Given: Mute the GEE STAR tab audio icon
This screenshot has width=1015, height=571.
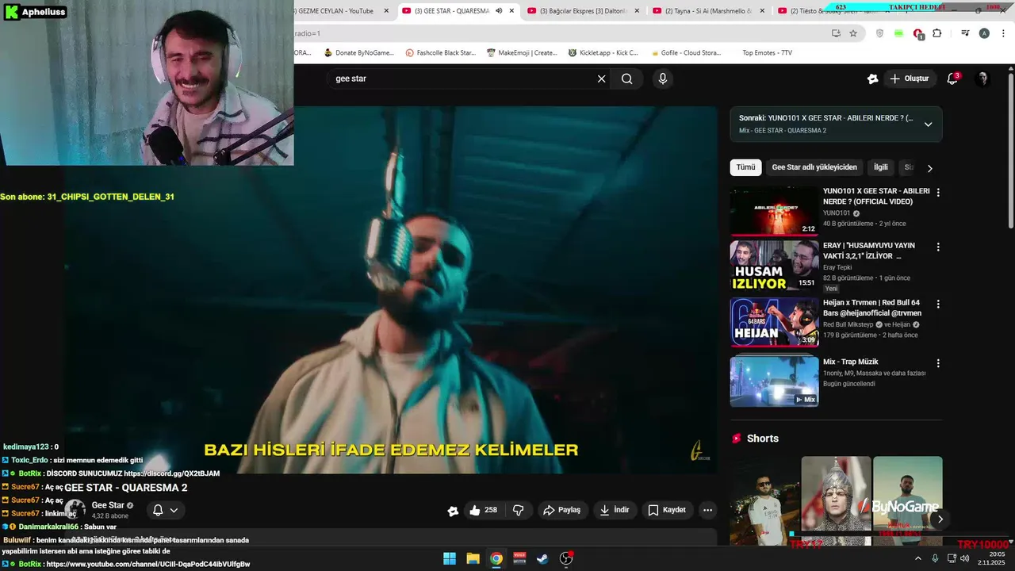Looking at the screenshot, I should pos(499,10).
